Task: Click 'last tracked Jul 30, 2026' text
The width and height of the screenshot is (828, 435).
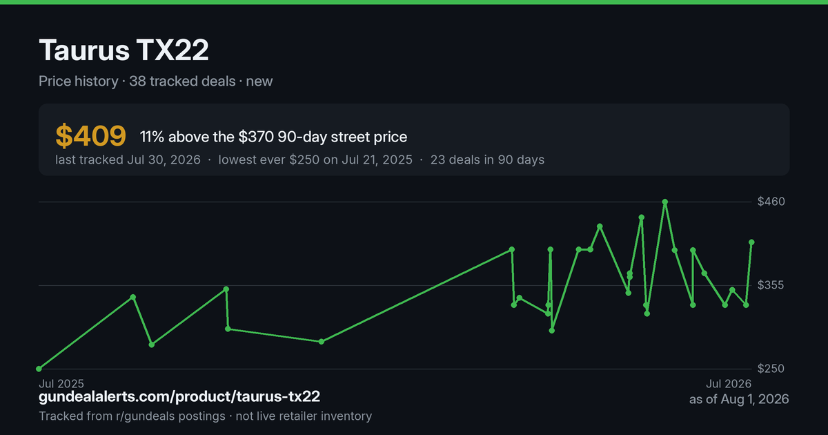Action: tap(128, 160)
